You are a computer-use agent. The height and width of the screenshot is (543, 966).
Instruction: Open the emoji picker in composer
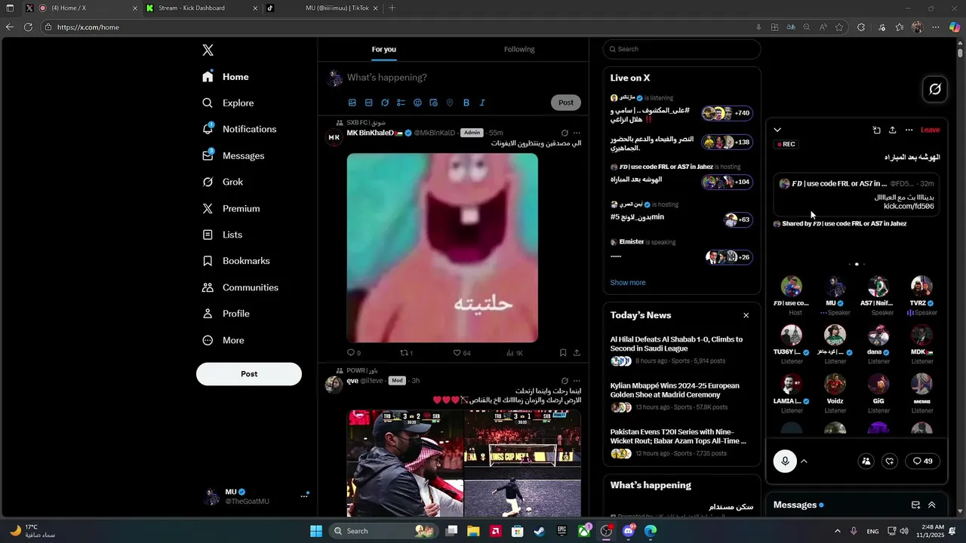coord(417,103)
